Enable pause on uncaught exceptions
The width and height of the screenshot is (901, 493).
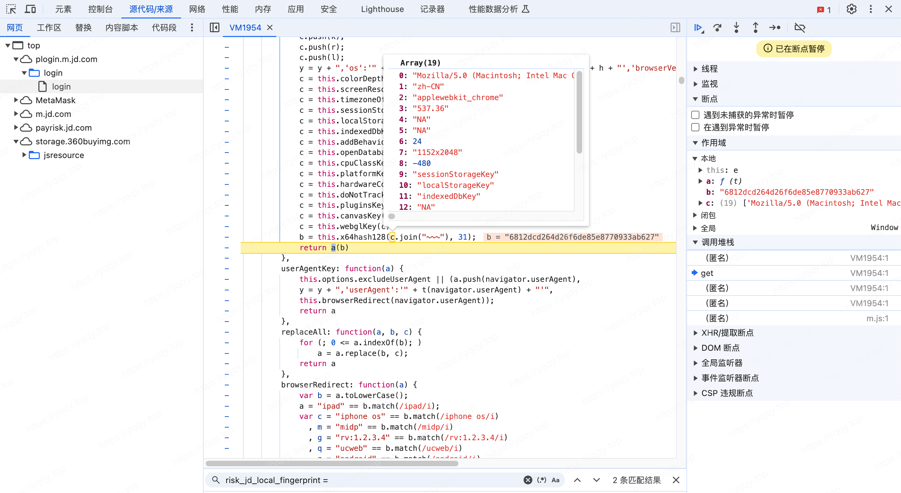pos(695,115)
